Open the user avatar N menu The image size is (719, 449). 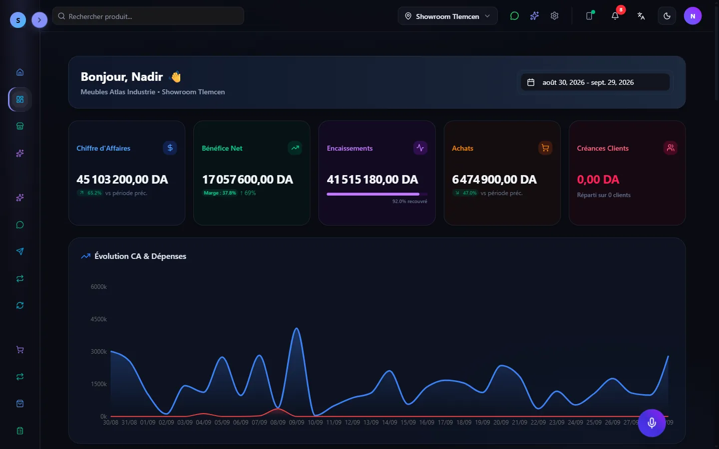click(693, 16)
